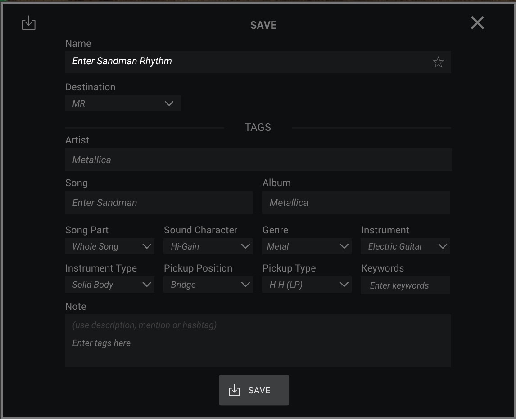Click the Album field containing Metallica
This screenshot has width=516, height=419.
(356, 202)
